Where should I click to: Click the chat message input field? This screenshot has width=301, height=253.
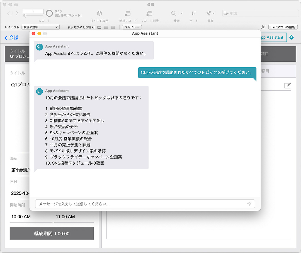pos(141,204)
